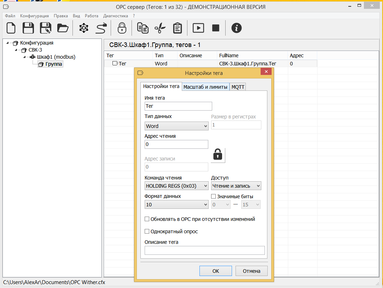Save configuration with floppy disk icon
The width and height of the screenshot is (383, 288).
[x=28, y=28]
